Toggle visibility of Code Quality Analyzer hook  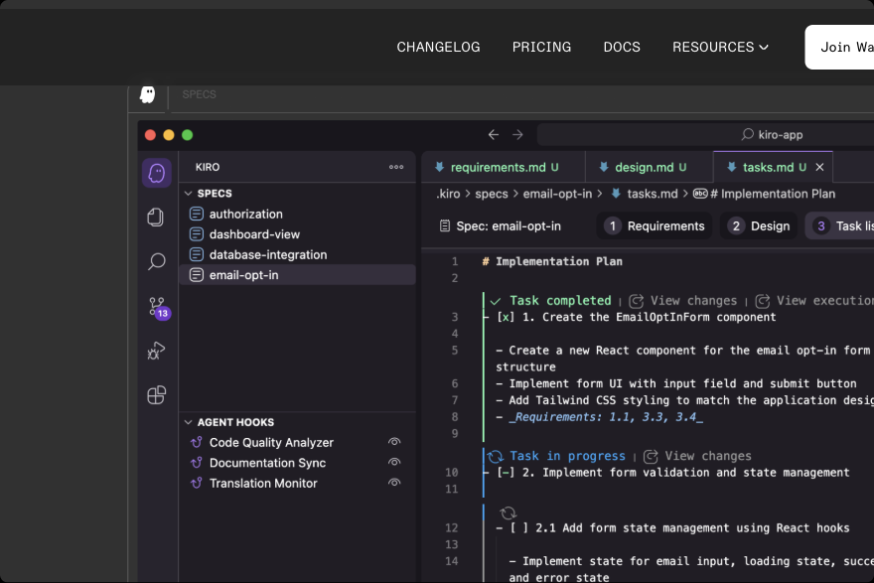(x=394, y=442)
